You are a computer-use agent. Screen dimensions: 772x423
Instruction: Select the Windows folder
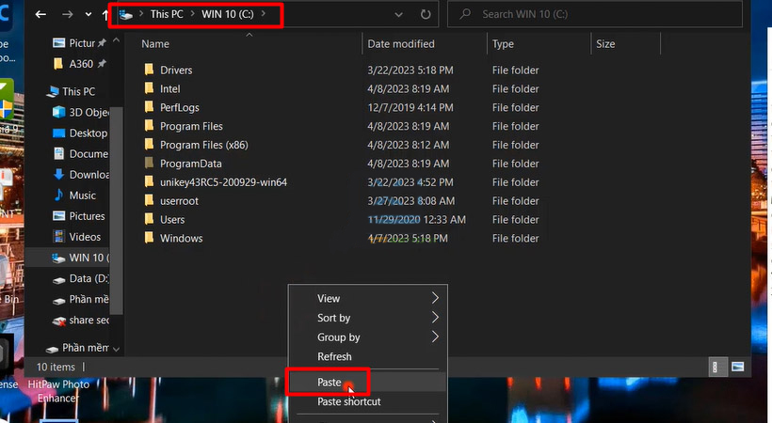click(181, 238)
